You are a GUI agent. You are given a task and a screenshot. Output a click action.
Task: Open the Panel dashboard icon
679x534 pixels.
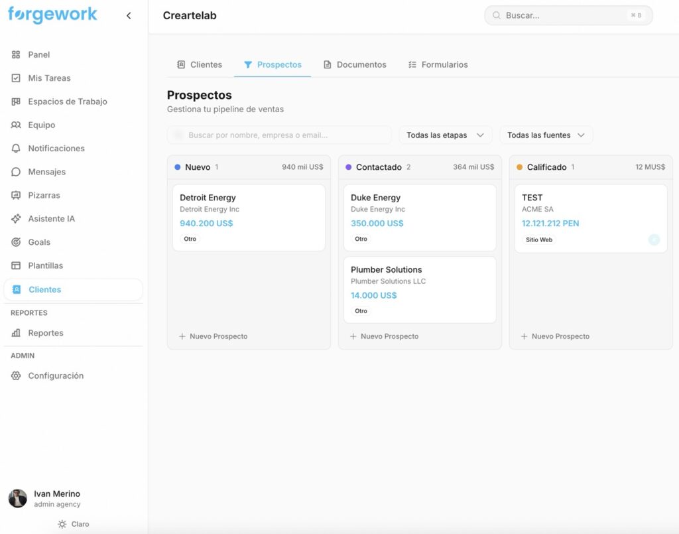click(x=16, y=55)
